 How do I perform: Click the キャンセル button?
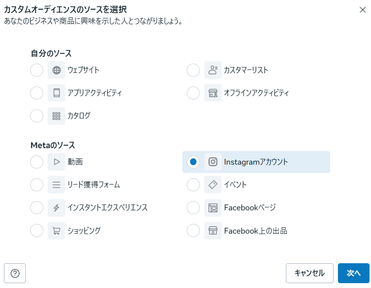coord(309,273)
